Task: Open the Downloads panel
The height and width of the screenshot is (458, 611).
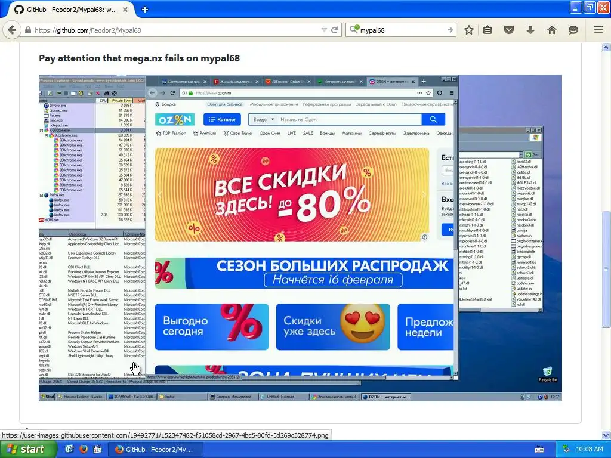Action: [530, 30]
